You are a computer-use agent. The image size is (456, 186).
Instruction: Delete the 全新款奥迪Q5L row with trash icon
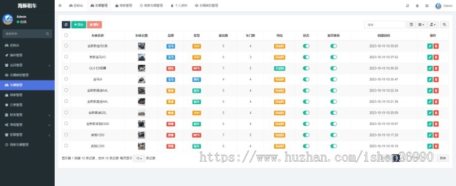pyautogui.click(x=436, y=113)
